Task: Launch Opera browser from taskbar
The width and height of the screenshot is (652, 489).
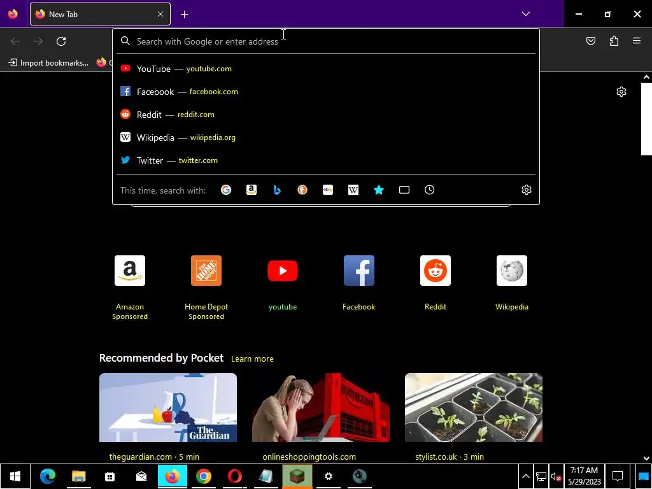Action: point(234,476)
